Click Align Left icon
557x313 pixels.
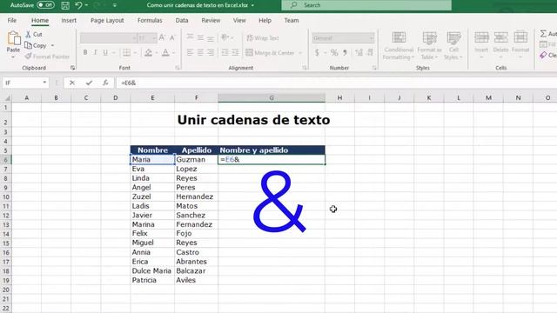pos(190,52)
